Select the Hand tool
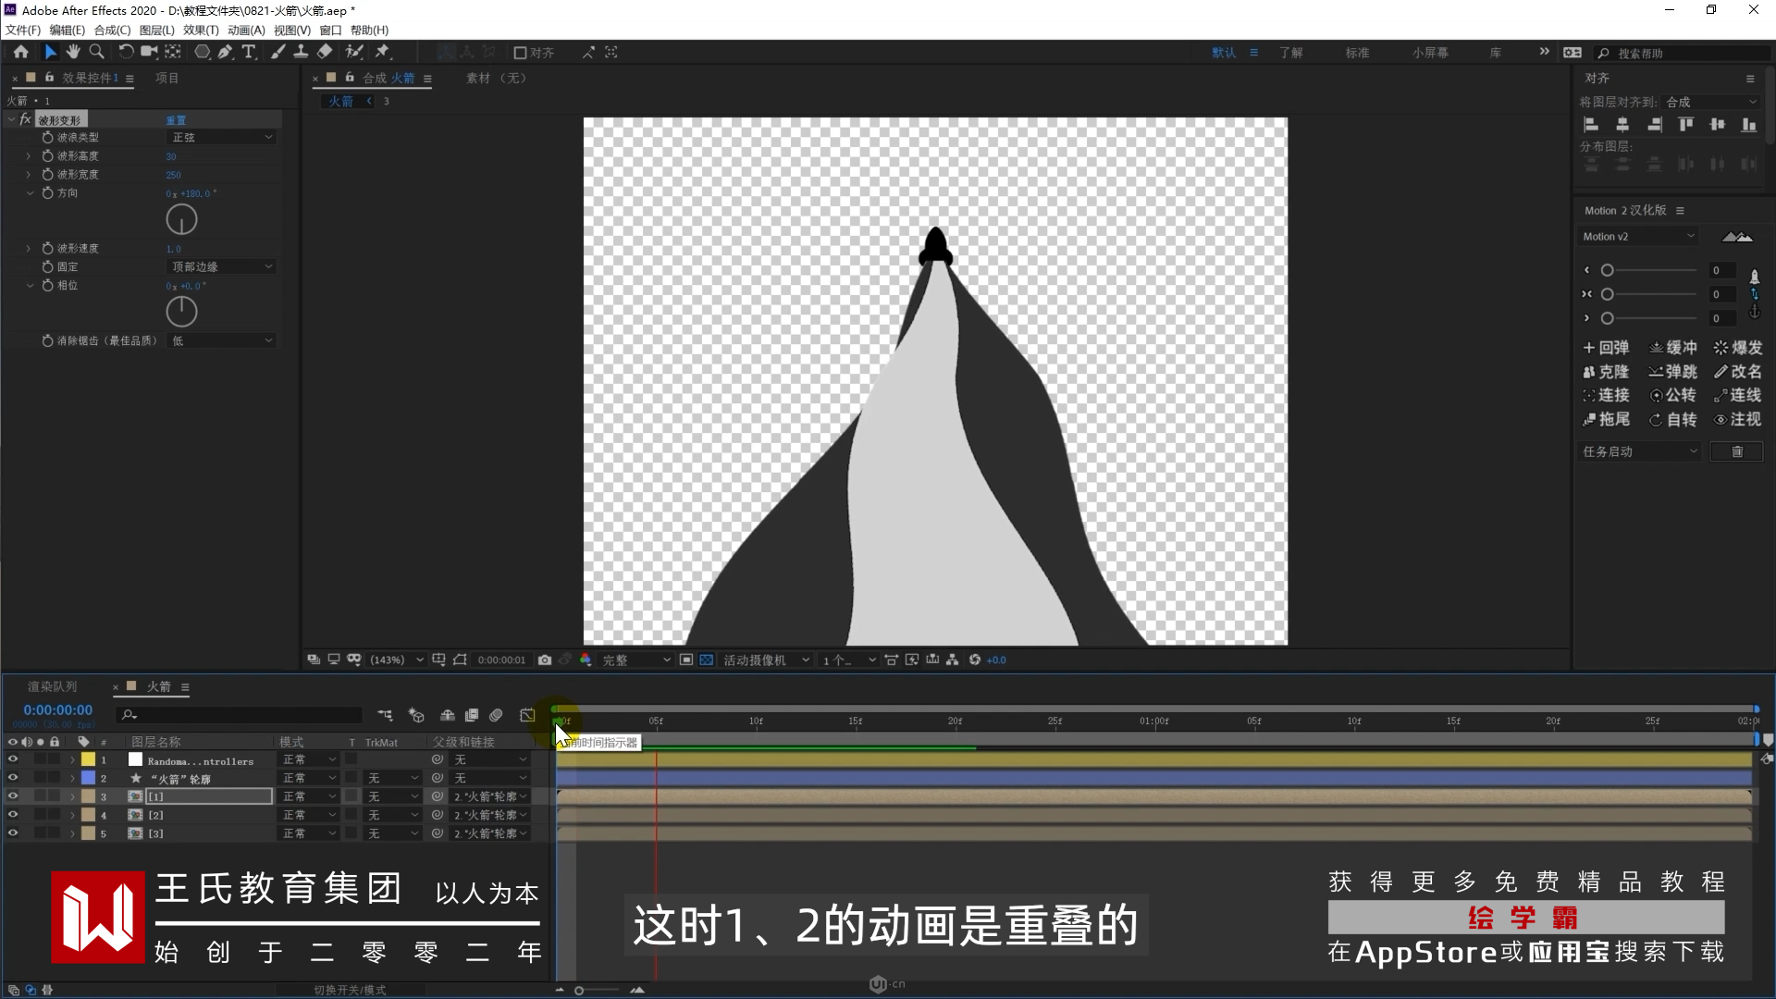Image resolution: width=1776 pixels, height=999 pixels. click(x=73, y=53)
